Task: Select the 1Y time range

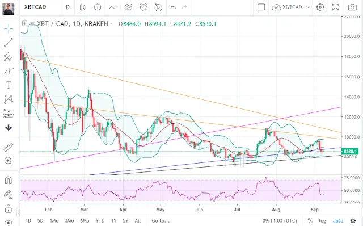Action: (x=113, y=221)
